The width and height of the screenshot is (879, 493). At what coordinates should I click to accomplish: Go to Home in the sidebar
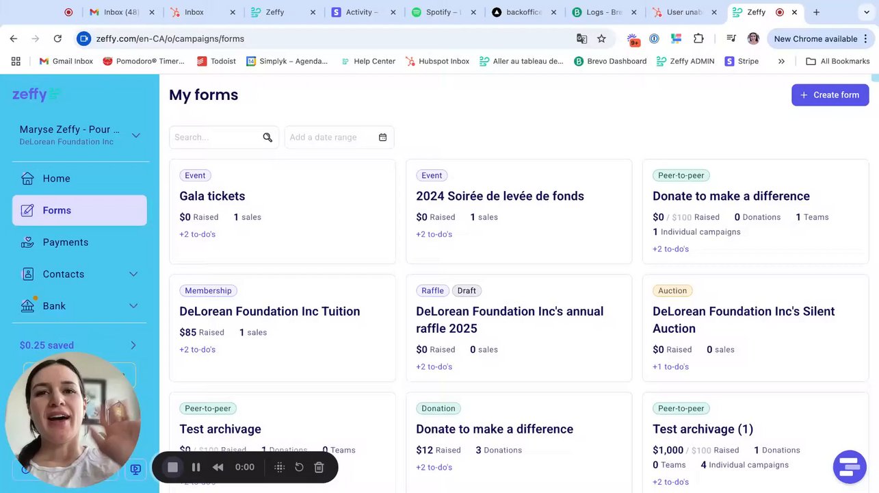tap(56, 179)
